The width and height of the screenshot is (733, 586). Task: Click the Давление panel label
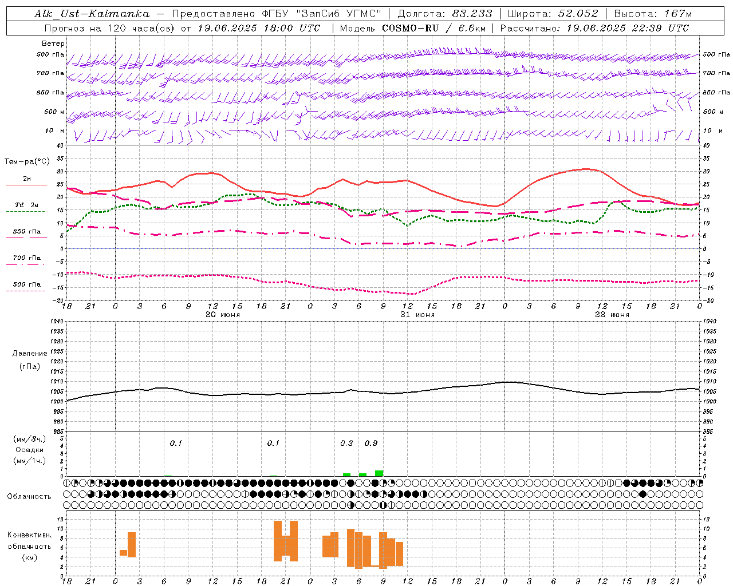point(30,354)
